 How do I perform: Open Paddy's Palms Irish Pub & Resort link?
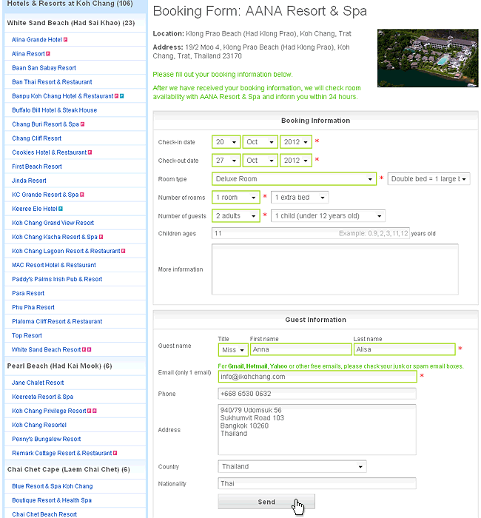(x=57, y=279)
